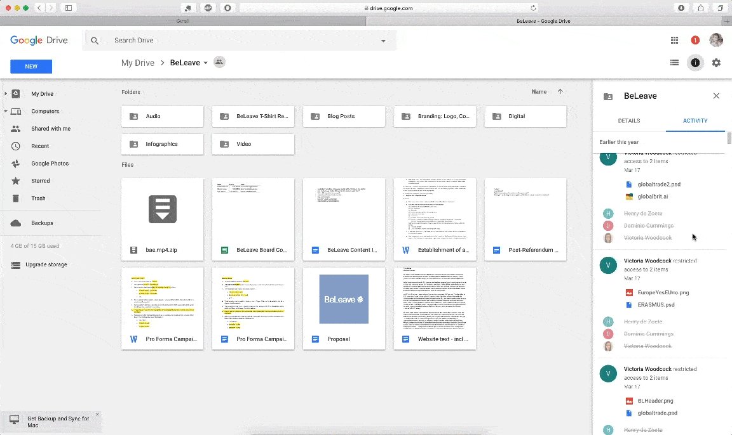Open Starred in the sidebar
Image resolution: width=732 pixels, height=435 pixels.
tap(41, 181)
